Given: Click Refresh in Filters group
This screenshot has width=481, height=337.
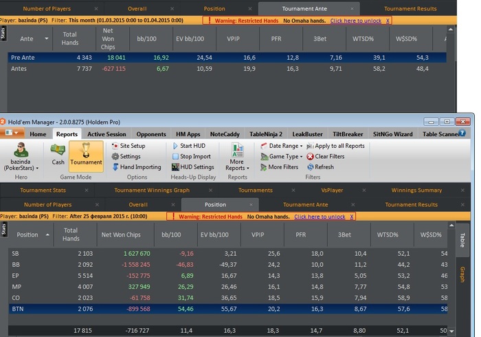Looking at the screenshot, I should pos(324,167).
